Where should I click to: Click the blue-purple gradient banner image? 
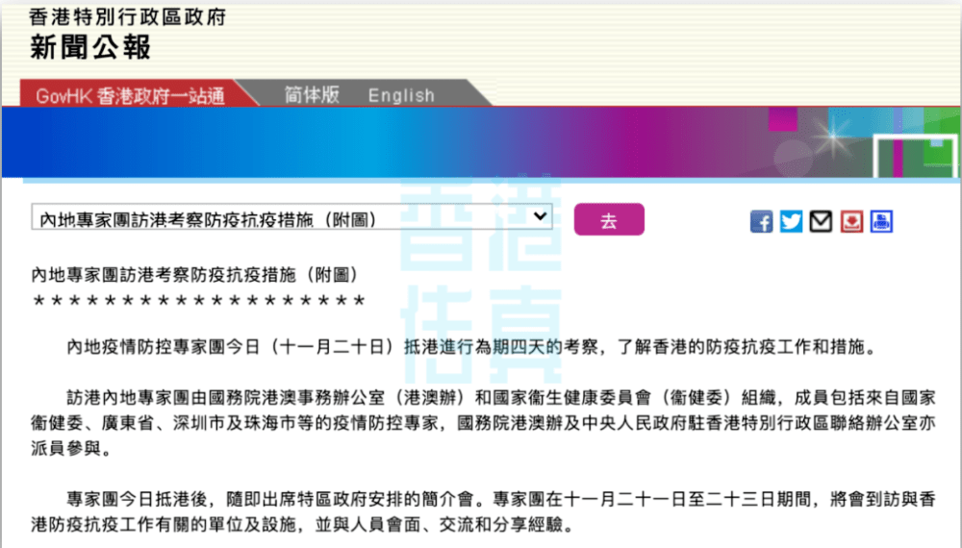[385, 142]
